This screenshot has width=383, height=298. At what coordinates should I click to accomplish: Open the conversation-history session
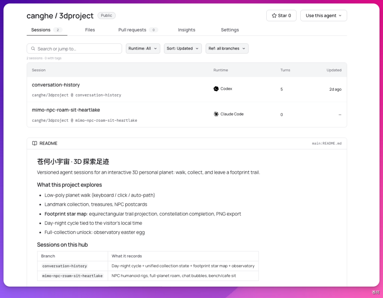[56, 85]
